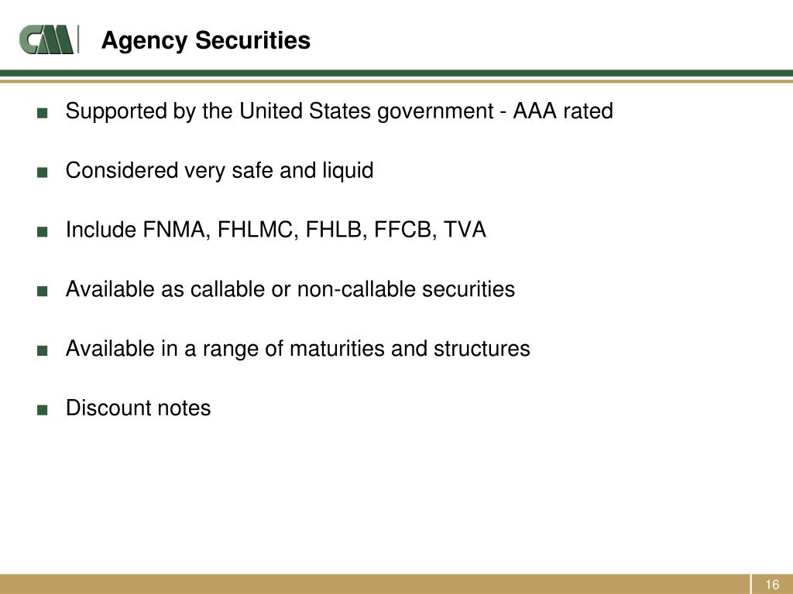Screen dimensions: 793x594
Task: Click the tan footer bar
Action: coord(374,584)
